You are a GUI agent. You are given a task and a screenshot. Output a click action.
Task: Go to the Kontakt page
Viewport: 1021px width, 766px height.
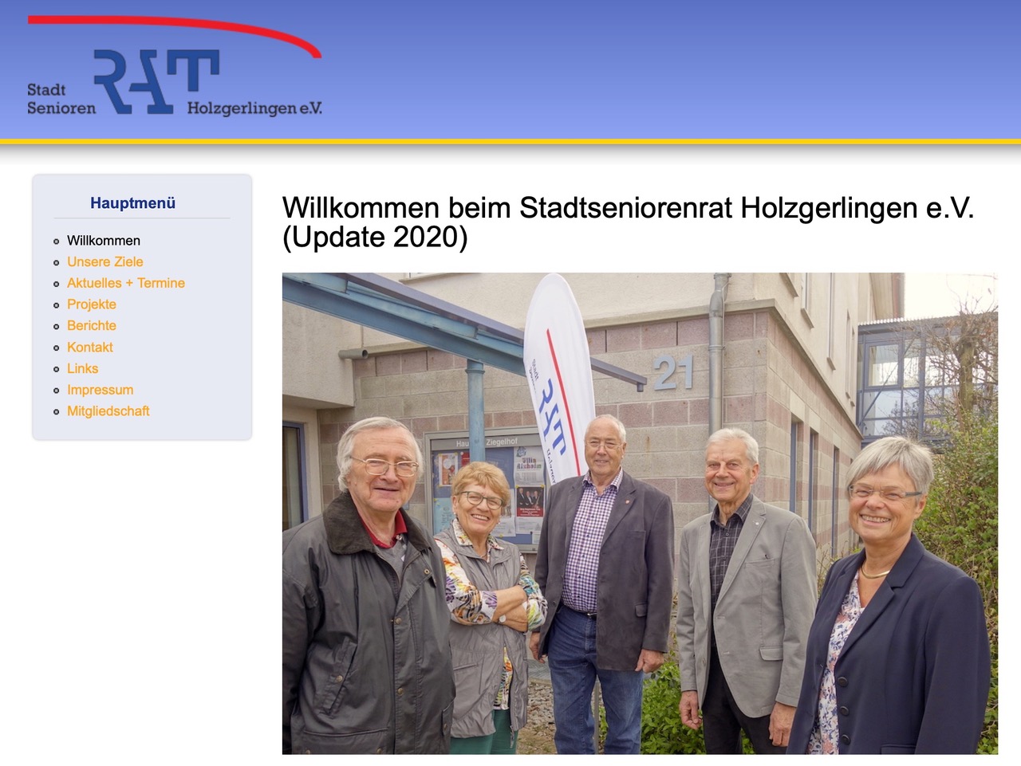[89, 348]
